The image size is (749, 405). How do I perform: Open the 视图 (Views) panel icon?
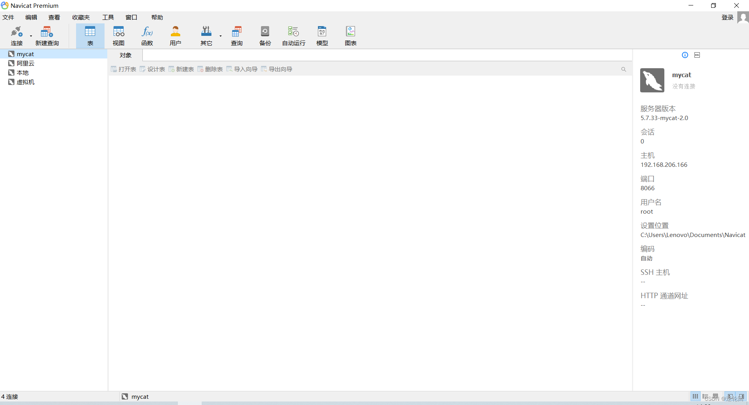pos(119,35)
